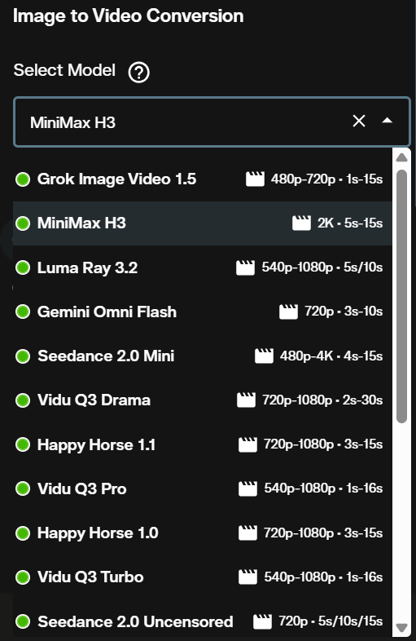
Task: Choose Grok Image Video 1.5 model
Action: [203, 179]
